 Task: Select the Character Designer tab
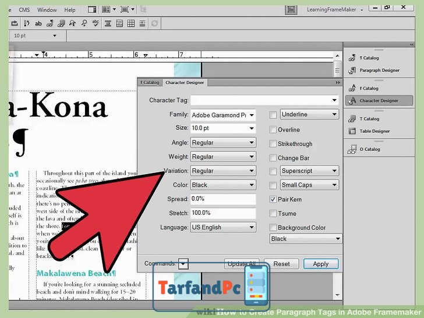click(x=185, y=83)
